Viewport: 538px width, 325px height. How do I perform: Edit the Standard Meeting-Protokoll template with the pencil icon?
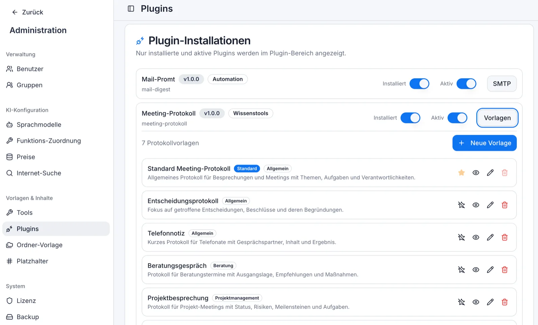(490, 172)
